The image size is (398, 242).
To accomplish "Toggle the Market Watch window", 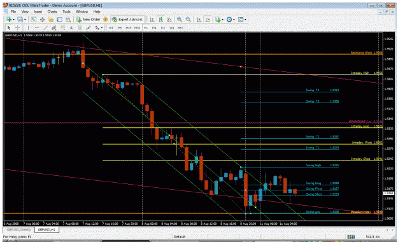I will [33, 20].
